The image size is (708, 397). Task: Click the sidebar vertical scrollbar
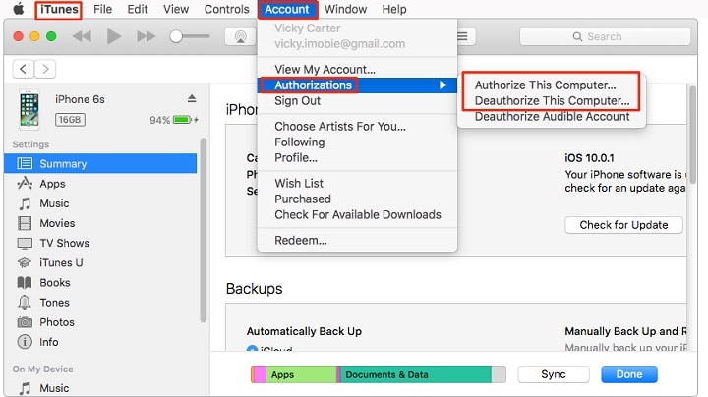point(204,230)
